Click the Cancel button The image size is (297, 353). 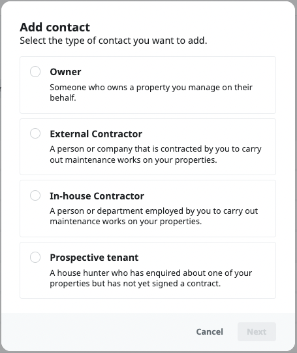[210, 331]
